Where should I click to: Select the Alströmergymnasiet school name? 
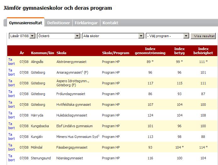[x=71, y=62]
